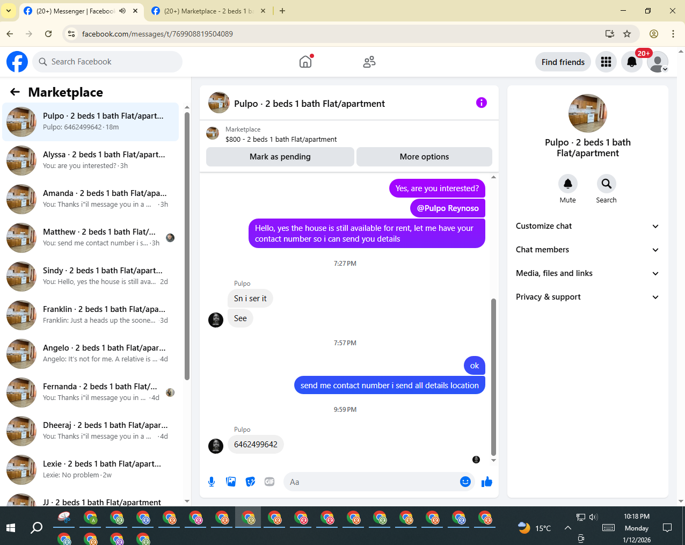Switch to the Marketplace browser tab

208,11
